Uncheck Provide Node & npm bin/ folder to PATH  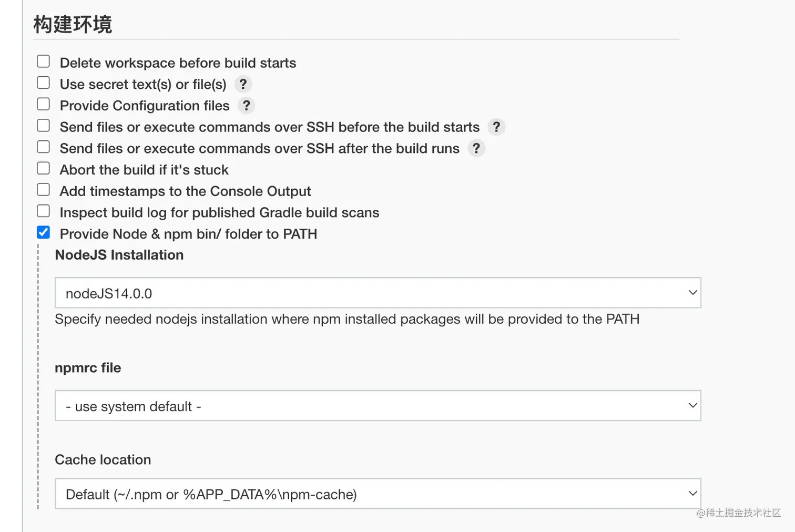pyautogui.click(x=44, y=232)
